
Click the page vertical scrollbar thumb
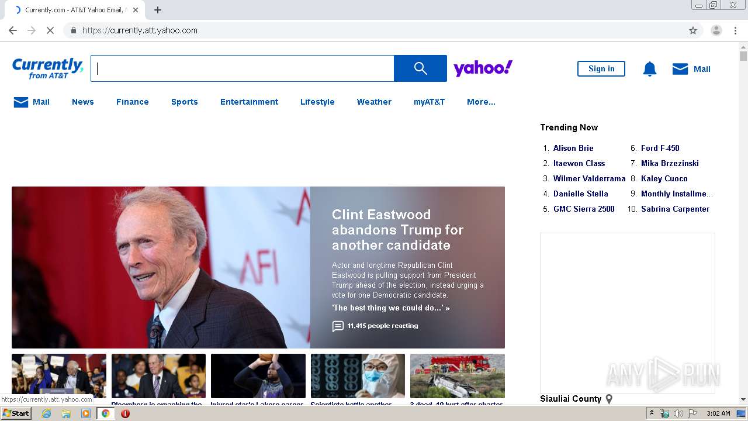coord(743,56)
